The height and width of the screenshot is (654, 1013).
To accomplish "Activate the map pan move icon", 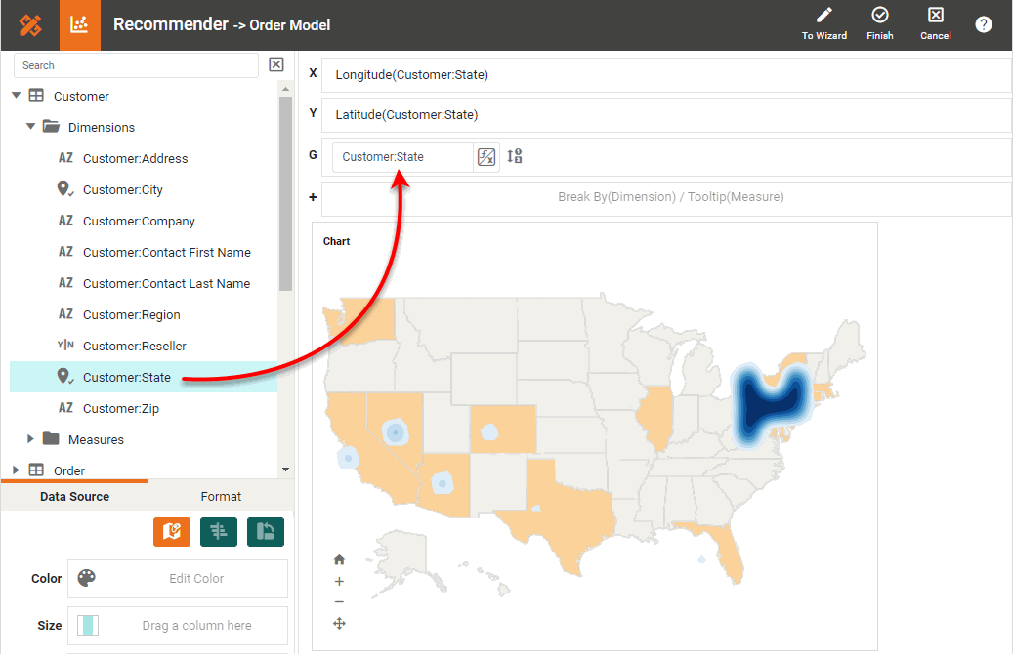I will click(x=339, y=623).
